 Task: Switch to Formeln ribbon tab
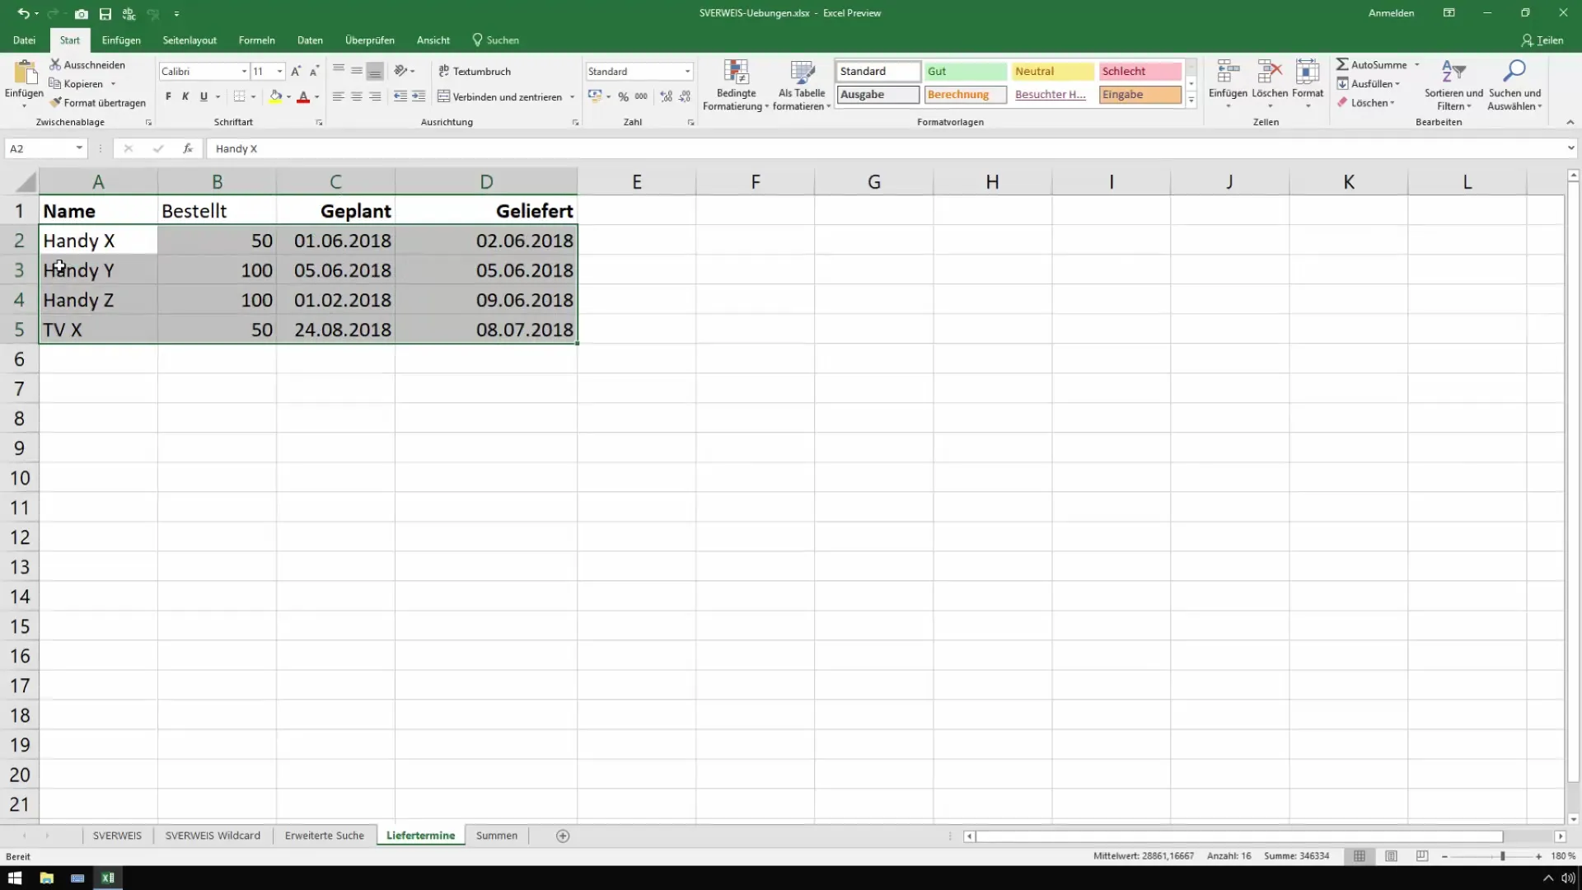tap(257, 40)
